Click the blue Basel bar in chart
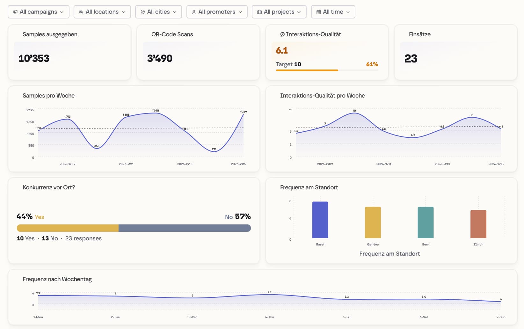 click(x=320, y=220)
